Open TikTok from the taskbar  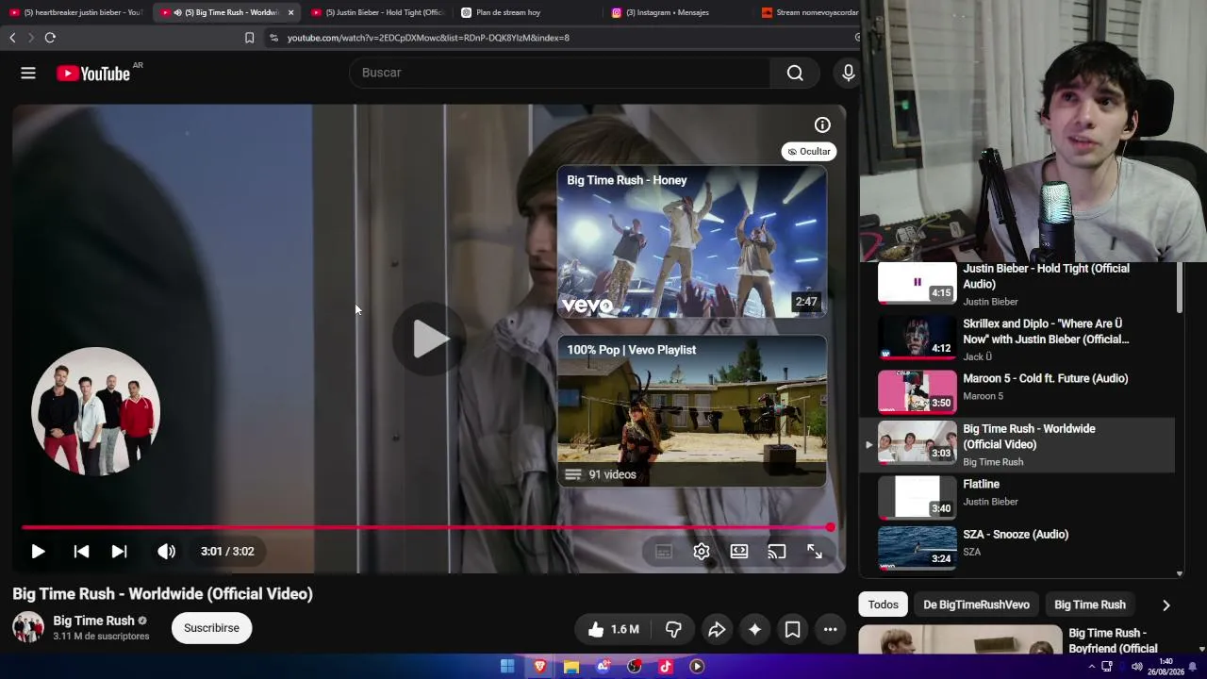[x=666, y=667]
